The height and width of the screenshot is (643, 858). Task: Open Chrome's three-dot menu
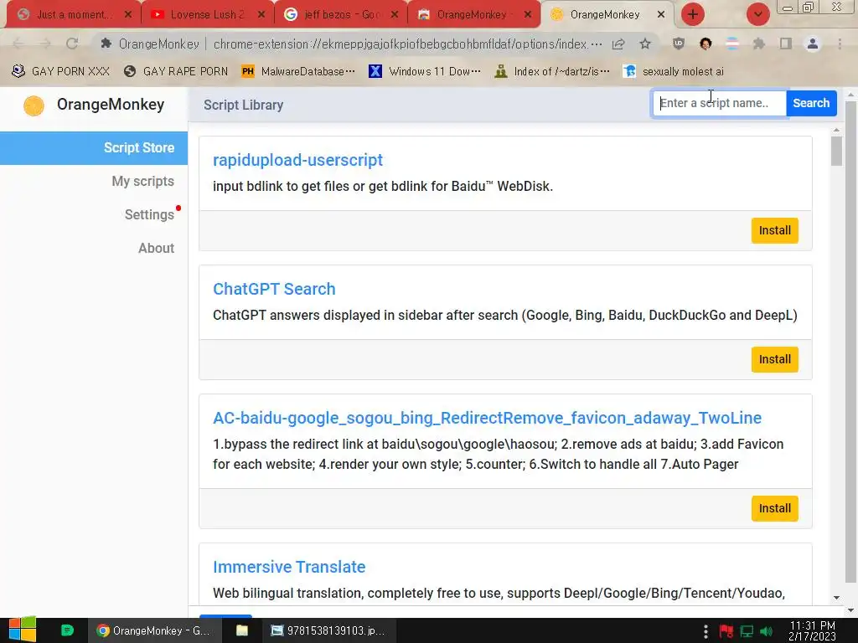pyautogui.click(x=840, y=44)
